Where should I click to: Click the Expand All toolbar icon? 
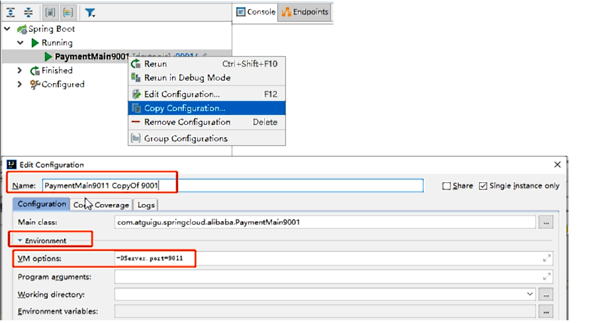pyautogui.click(x=10, y=13)
